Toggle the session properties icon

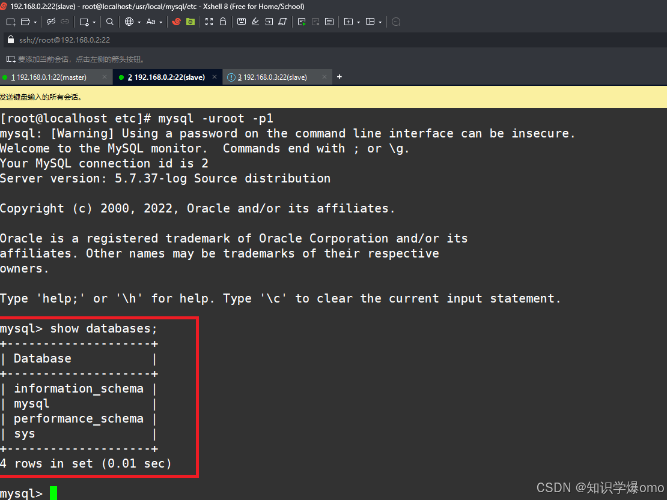pos(85,22)
